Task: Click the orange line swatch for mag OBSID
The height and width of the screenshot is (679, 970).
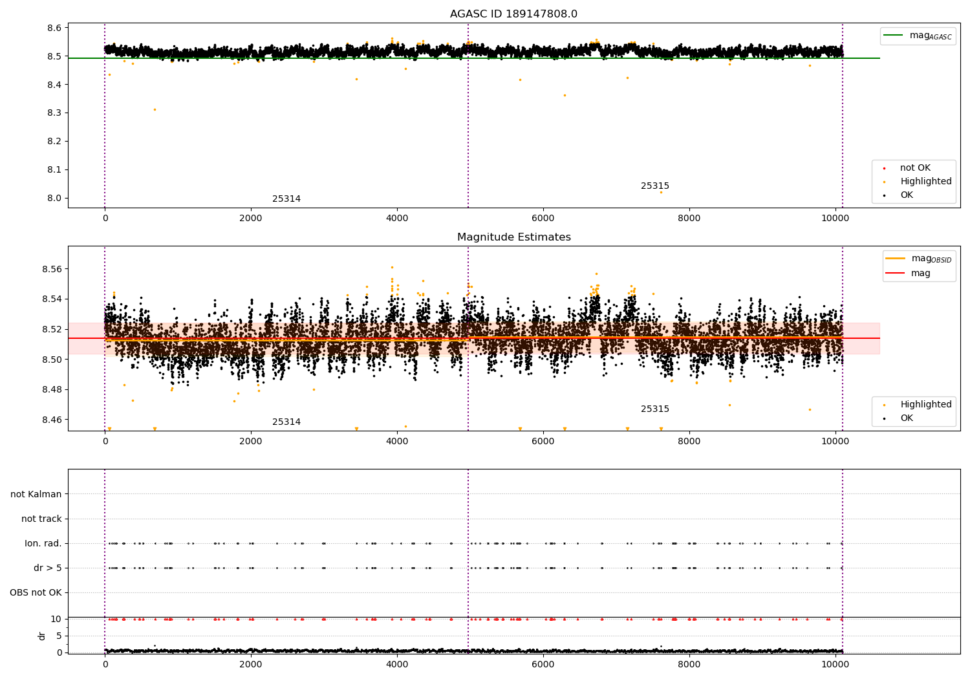Action: pyautogui.click(x=896, y=259)
